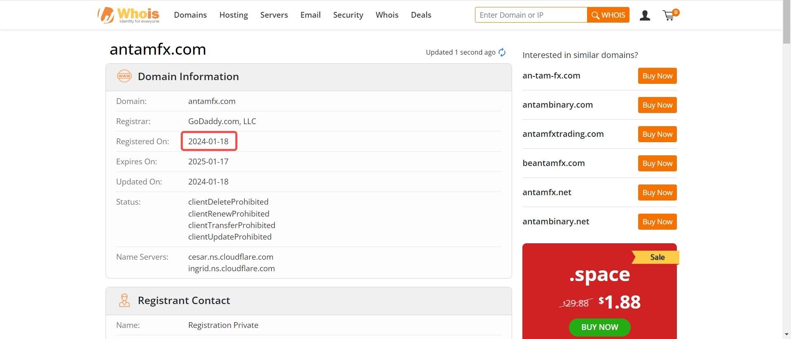This screenshot has height=339, width=791.
Task: Buy Now for antambinary.com
Action: (x=657, y=105)
